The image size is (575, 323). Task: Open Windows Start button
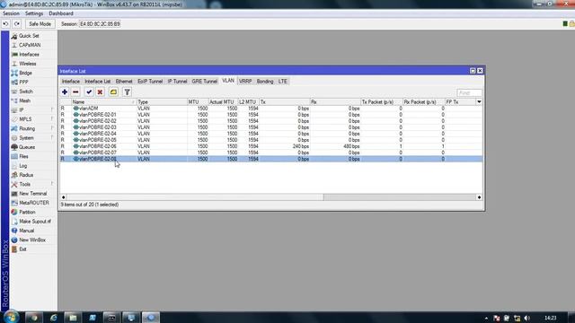(11, 317)
